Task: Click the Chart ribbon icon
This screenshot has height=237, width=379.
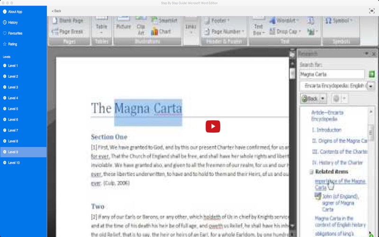Action: coord(161,32)
